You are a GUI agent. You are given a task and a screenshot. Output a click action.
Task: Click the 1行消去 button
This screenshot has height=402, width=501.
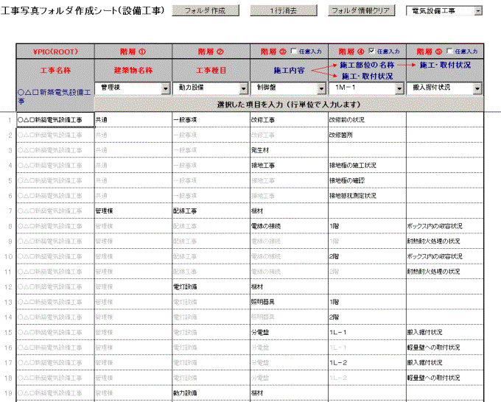tap(284, 10)
